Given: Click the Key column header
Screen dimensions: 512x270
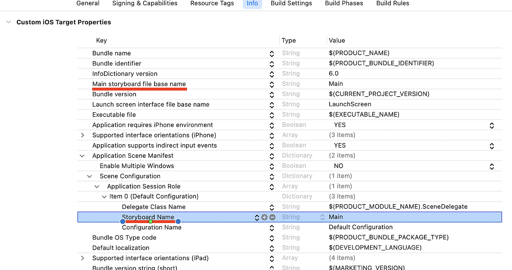Looking at the screenshot, I should (102, 40).
